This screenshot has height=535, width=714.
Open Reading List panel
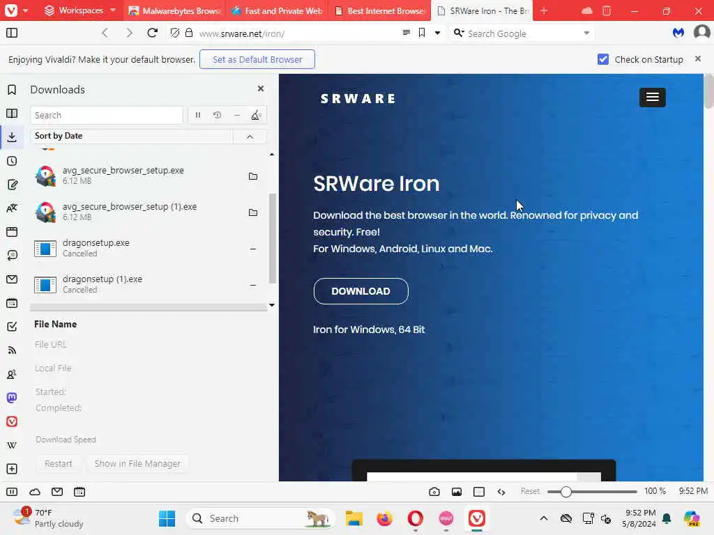click(12, 114)
